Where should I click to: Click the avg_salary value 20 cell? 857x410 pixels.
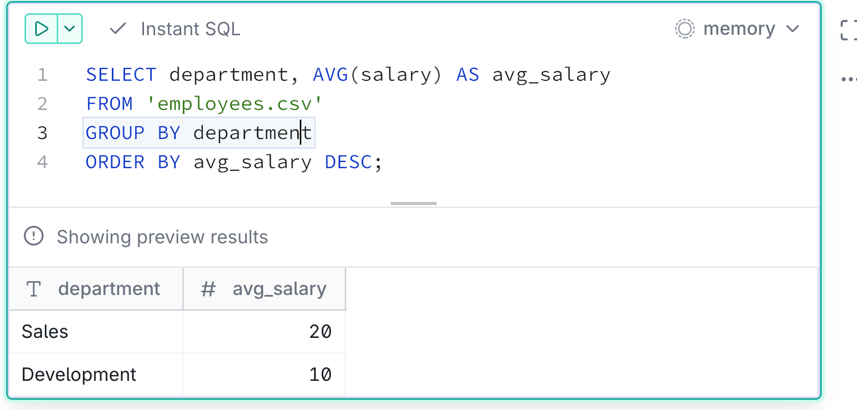265,332
